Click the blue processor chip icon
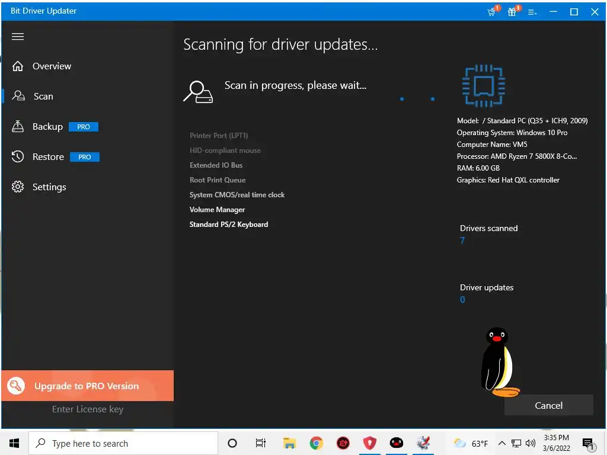607x455 pixels. [484, 86]
